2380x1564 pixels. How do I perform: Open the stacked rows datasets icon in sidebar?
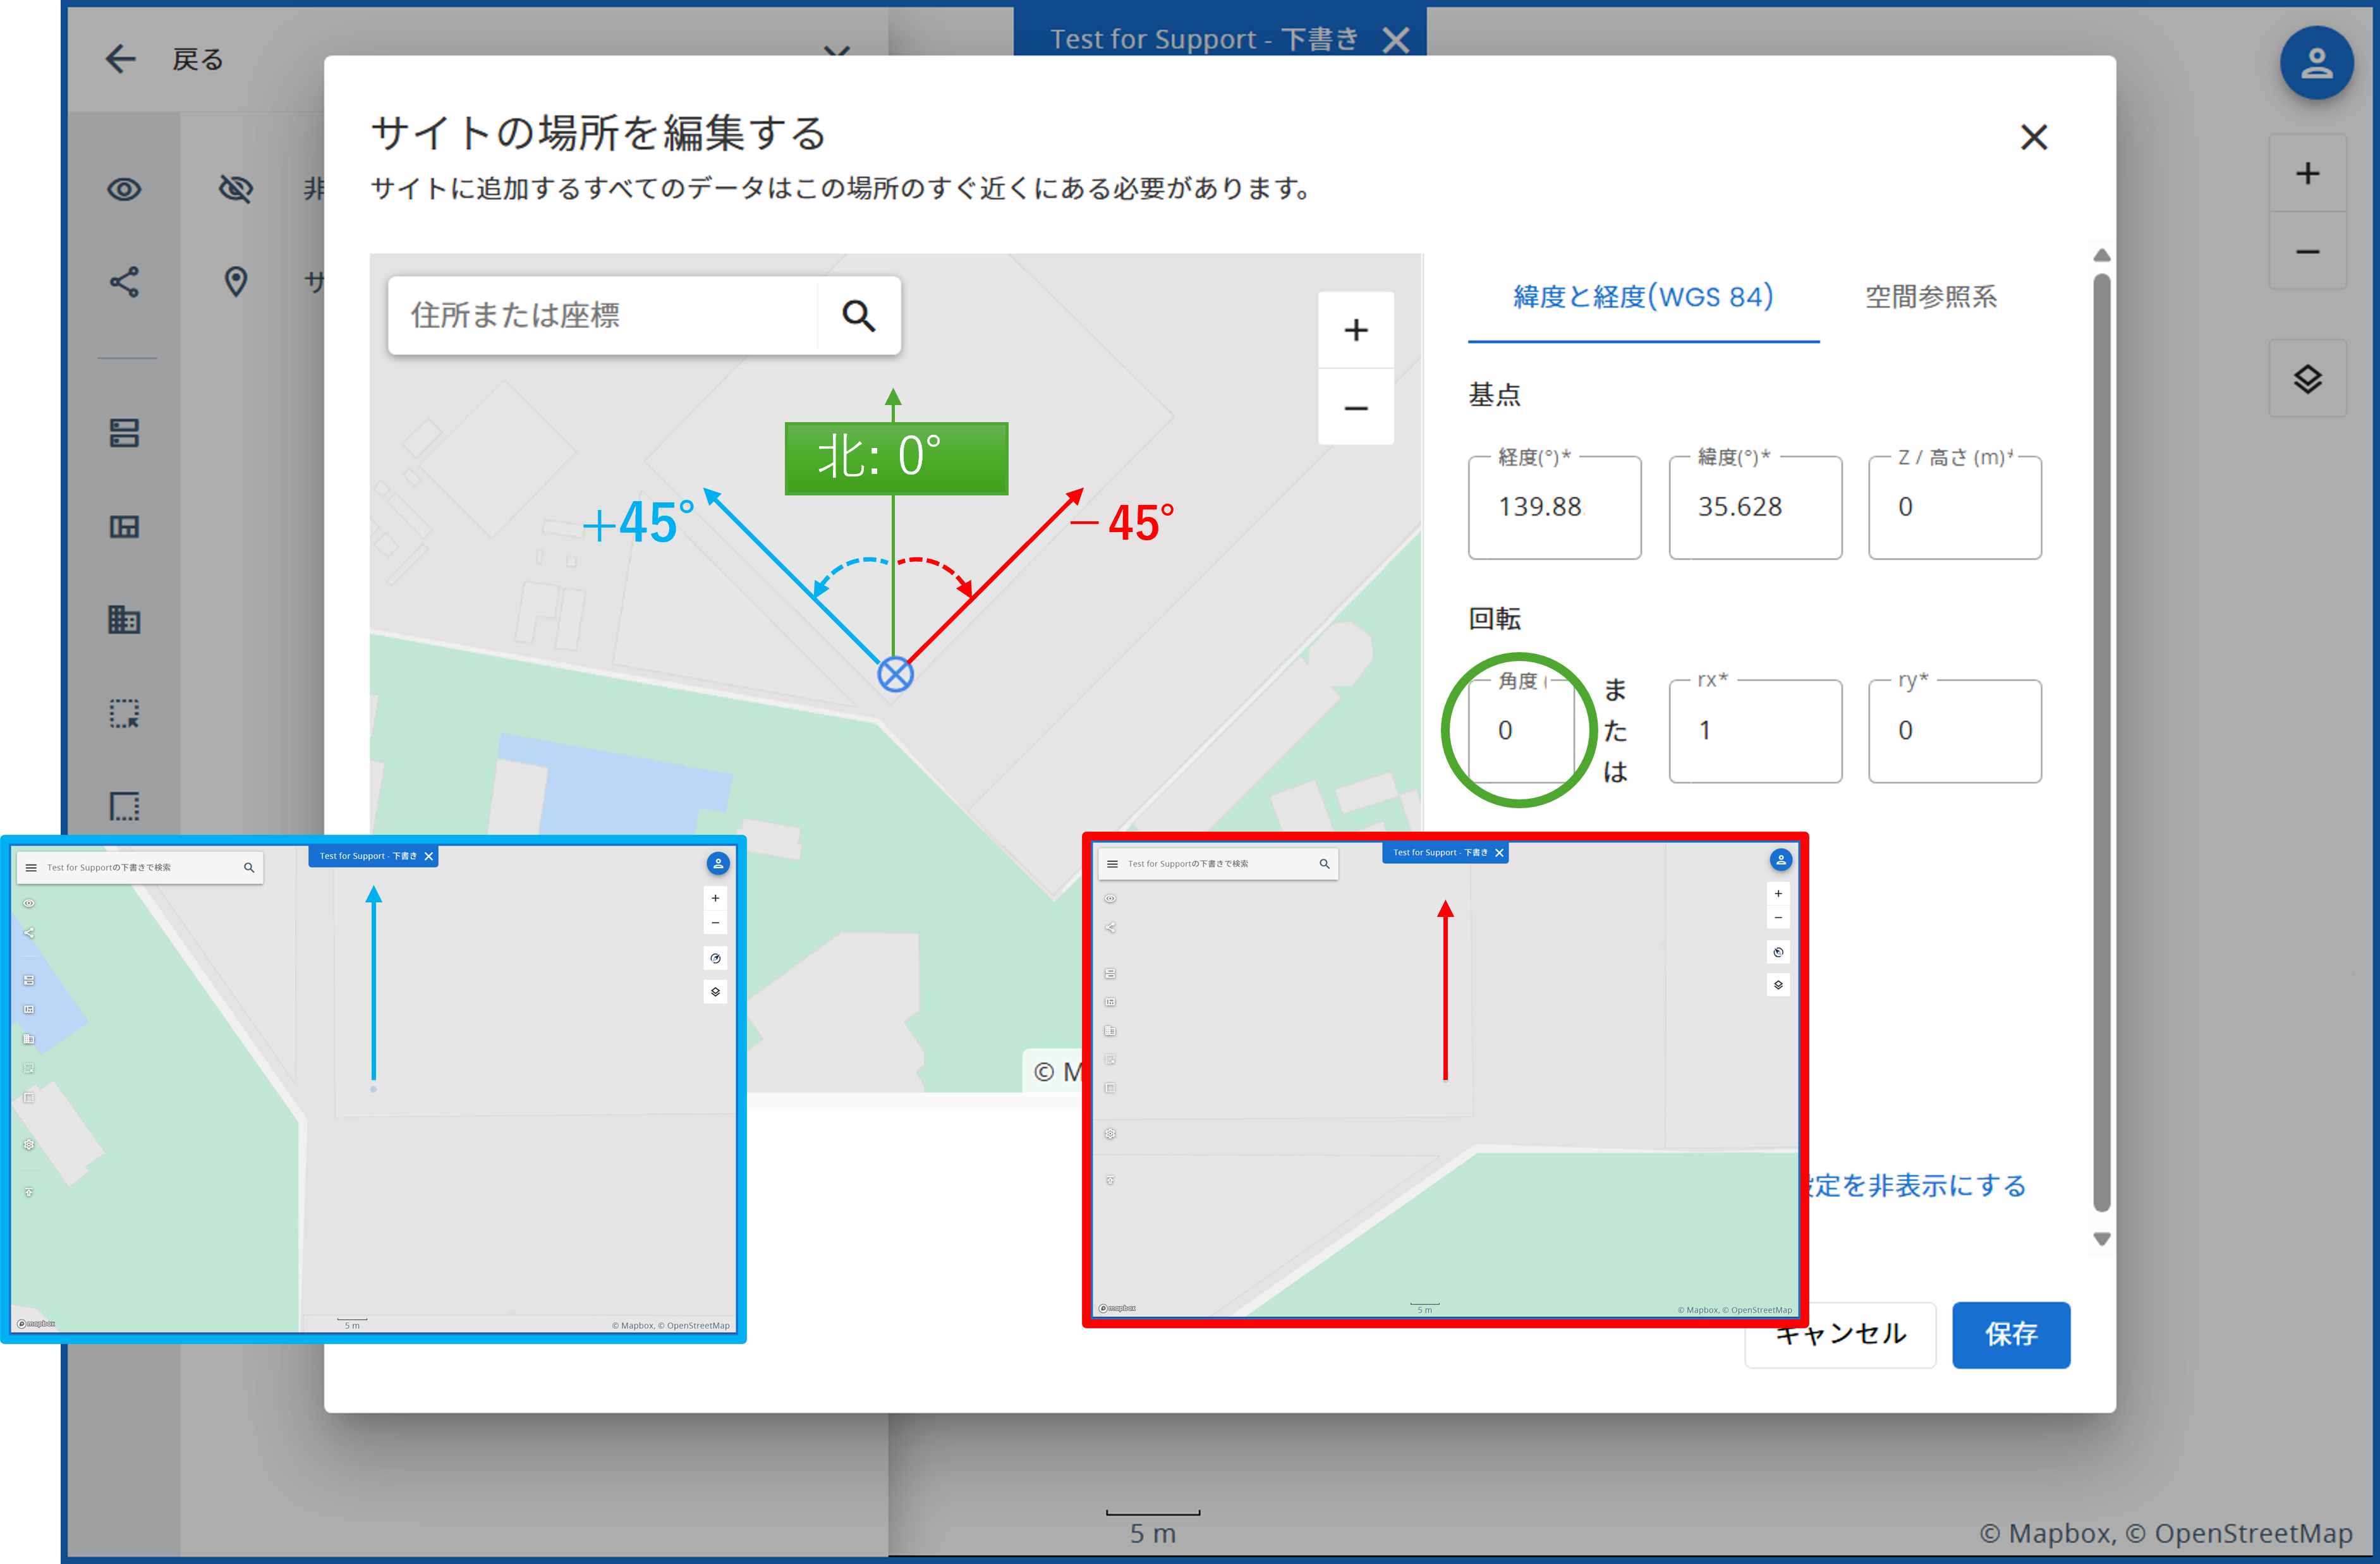click(124, 432)
